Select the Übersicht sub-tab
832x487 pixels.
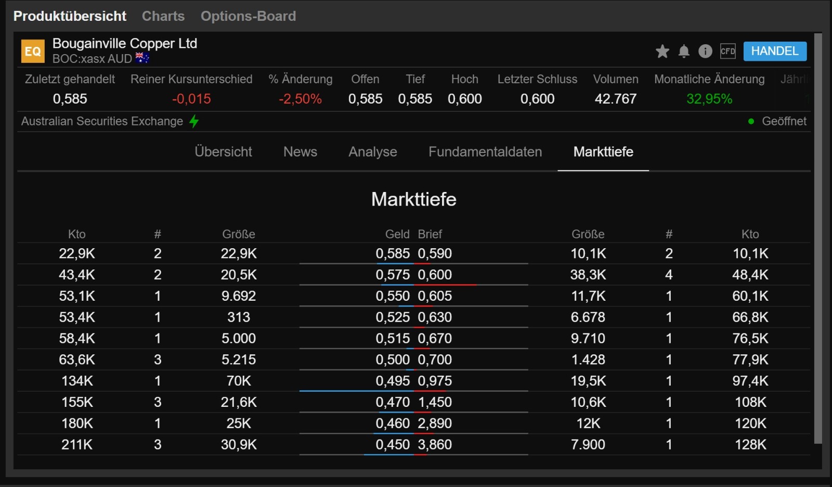pos(223,152)
